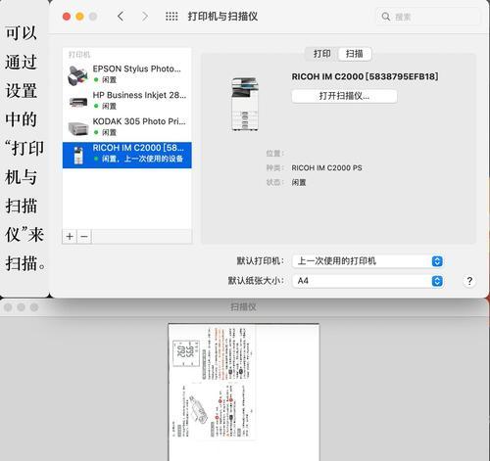Viewport: 490px width, 461px height.
Task: Click the scanned page preview in 扫描仪 window
Action: pyautogui.click(x=244, y=392)
